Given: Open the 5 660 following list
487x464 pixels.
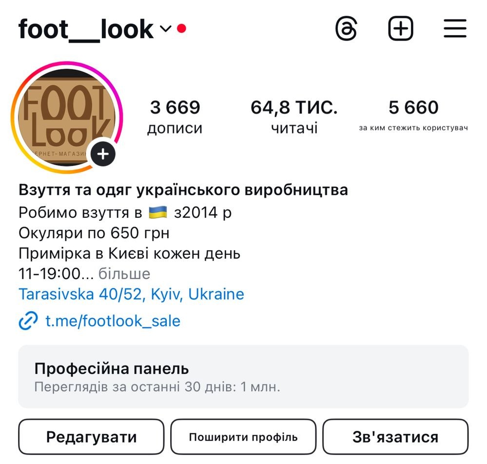Looking at the screenshot, I should point(413,115).
